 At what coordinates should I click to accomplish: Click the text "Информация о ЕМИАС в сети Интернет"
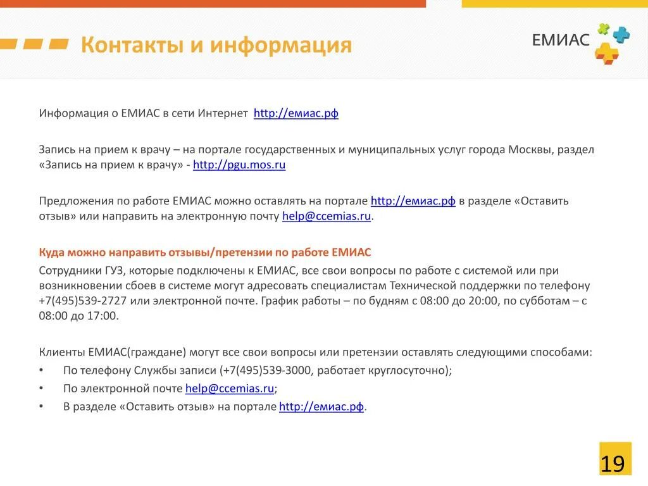click(143, 113)
